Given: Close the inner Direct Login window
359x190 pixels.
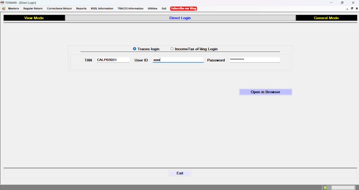Looking at the screenshot, I should tap(357, 9).
